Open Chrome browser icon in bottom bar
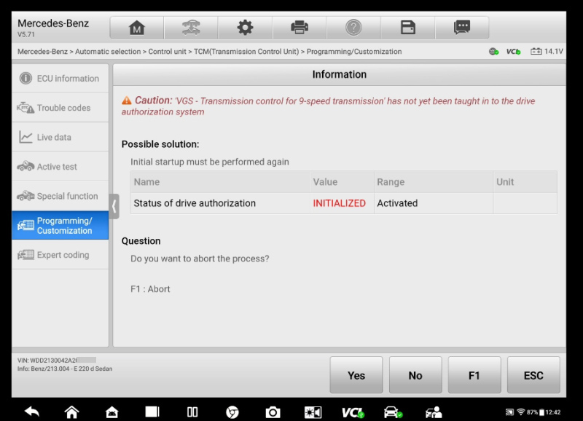Viewport: 583px width, 421px height. [x=232, y=412]
